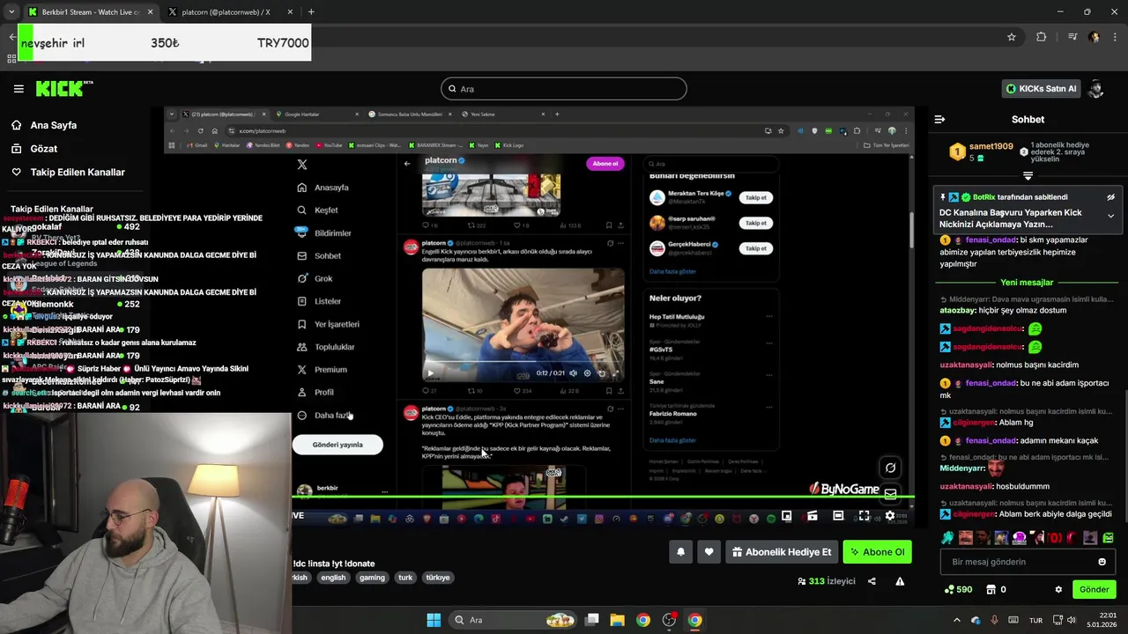
Task: Send chat message with Gönder
Action: coord(1095,590)
